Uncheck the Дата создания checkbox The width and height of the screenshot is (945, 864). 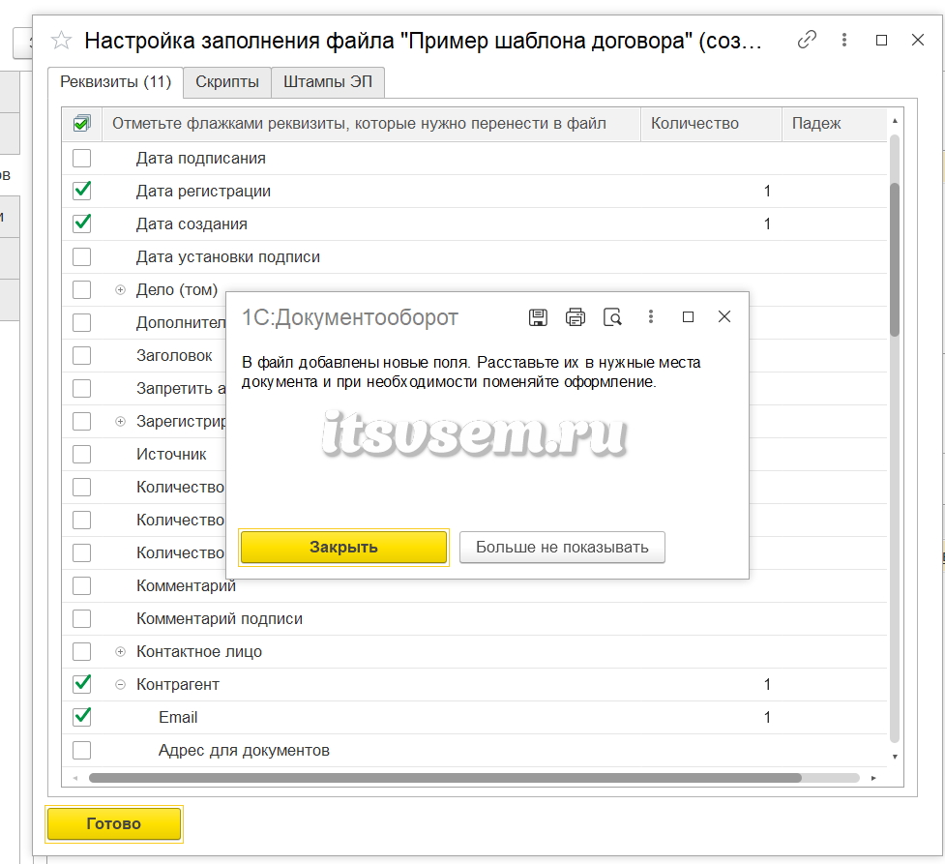tap(82, 223)
